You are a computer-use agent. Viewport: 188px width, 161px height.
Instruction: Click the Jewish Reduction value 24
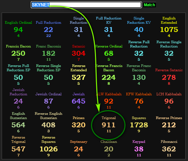point(18,101)
